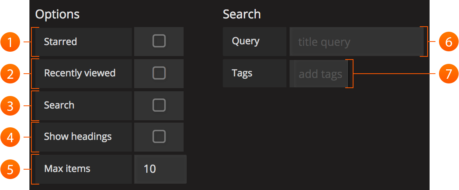Click the Max items label
The height and width of the screenshot is (190, 459).
pos(67,169)
